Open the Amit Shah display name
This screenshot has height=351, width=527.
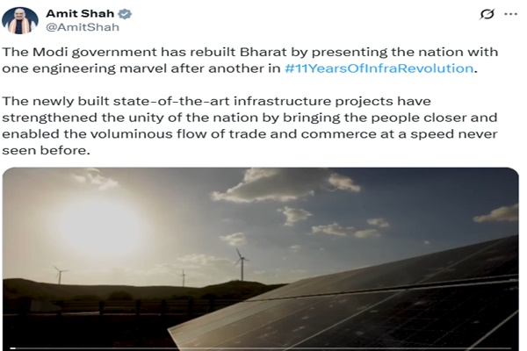80,13
